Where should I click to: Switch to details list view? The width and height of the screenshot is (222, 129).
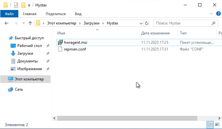[210, 124]
